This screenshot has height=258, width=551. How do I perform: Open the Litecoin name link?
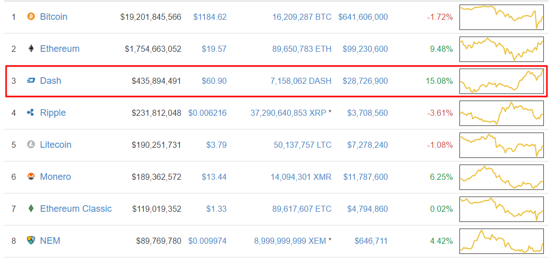(55, 145)
